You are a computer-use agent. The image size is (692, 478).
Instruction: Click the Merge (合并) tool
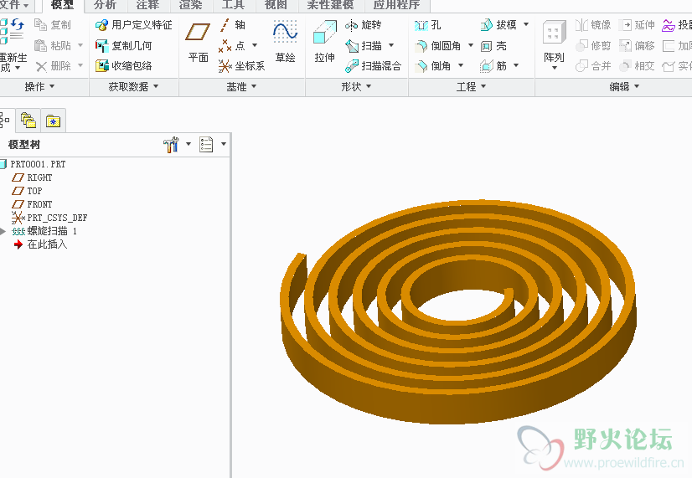593,65
